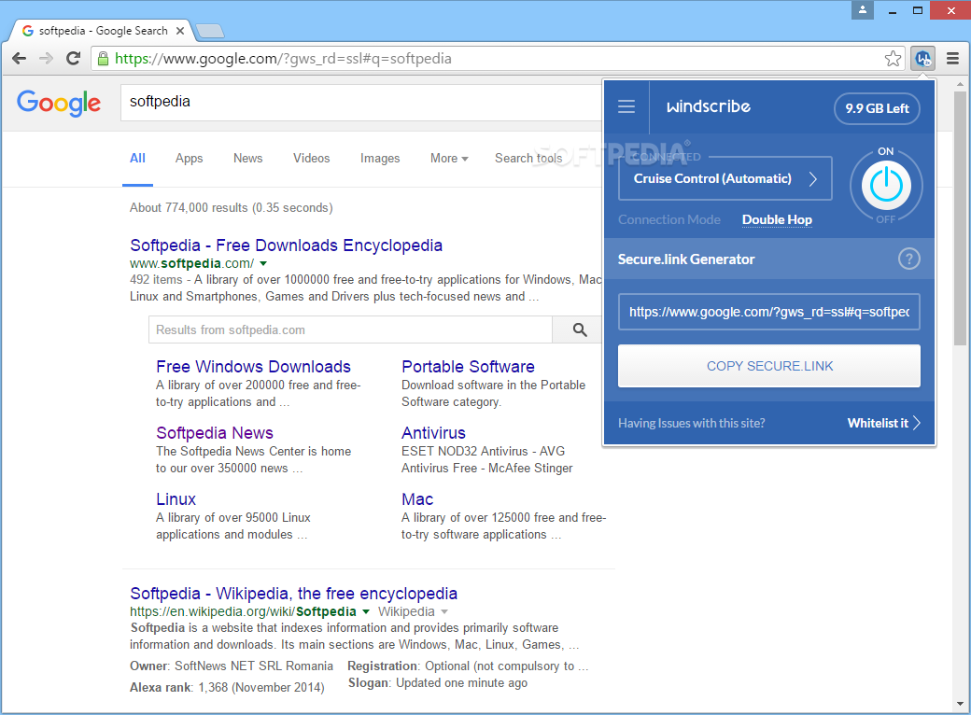Image resolution: width=971 pixels, height=715 pixels.
Task: Reload the page with the refresh icon
Action: point(73,58)
